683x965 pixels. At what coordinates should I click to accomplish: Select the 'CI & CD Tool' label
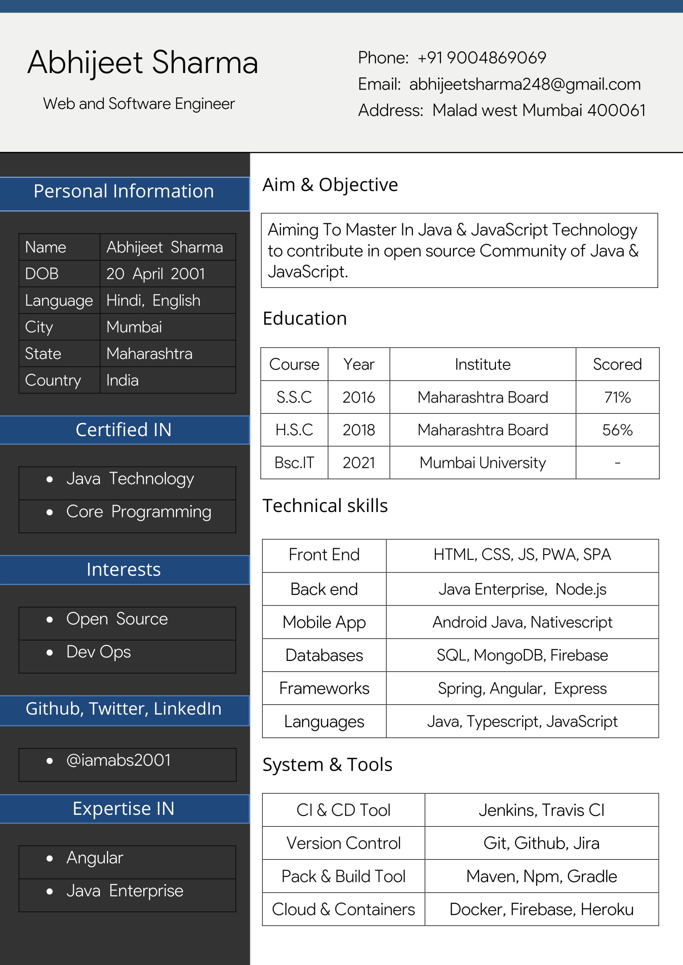[343, 810]
